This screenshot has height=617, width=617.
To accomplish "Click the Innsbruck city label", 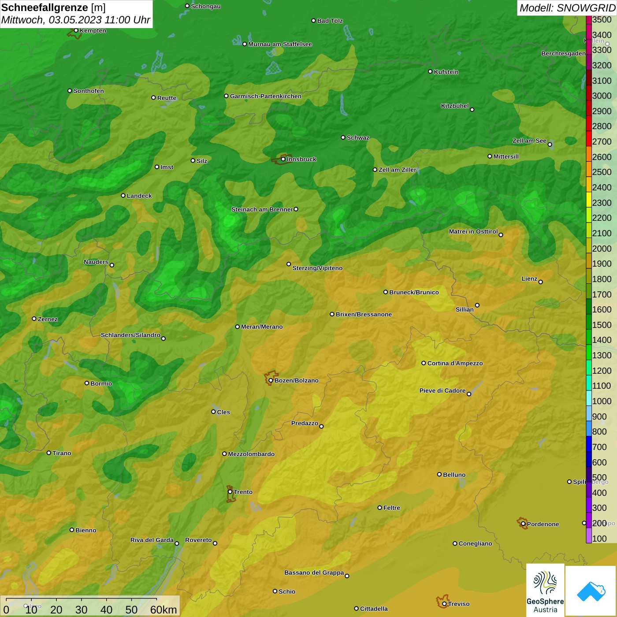I will 301,159.
